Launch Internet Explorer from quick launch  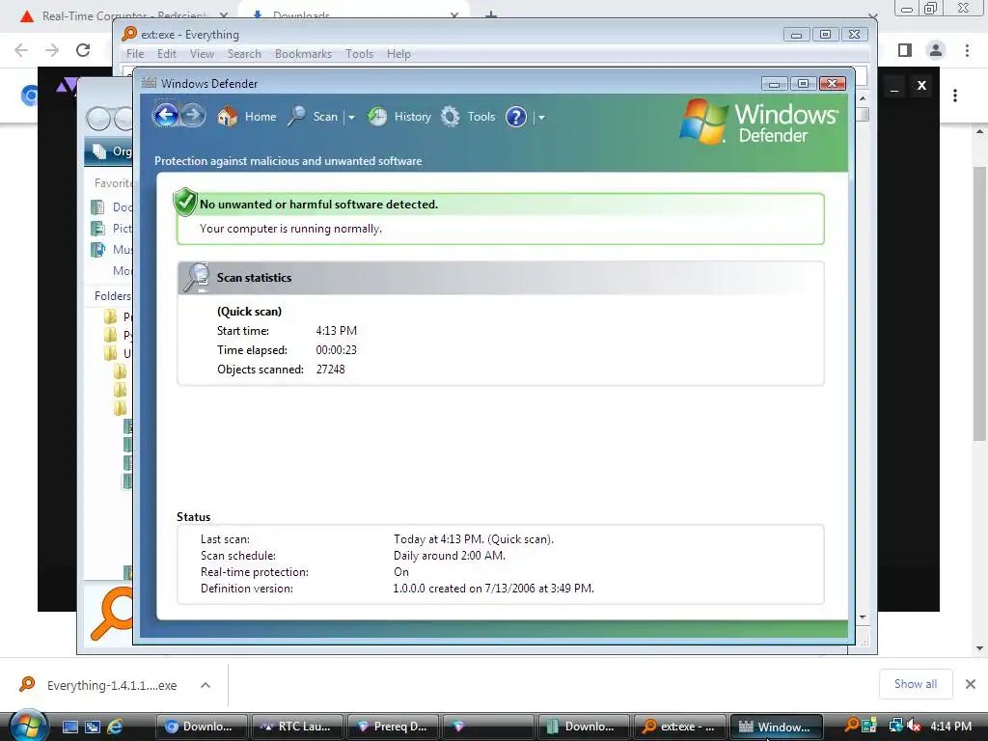click(116, 727)
